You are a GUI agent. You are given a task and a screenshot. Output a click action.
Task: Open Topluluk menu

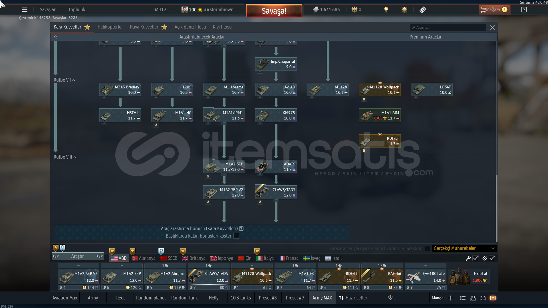[x=77, y=10]
